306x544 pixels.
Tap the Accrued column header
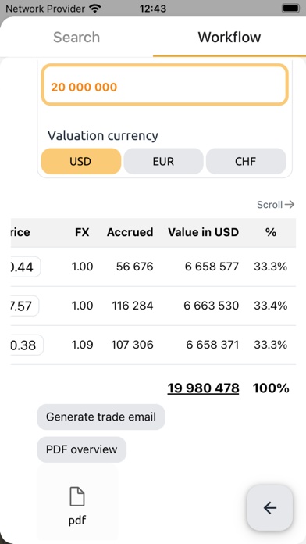130,232
